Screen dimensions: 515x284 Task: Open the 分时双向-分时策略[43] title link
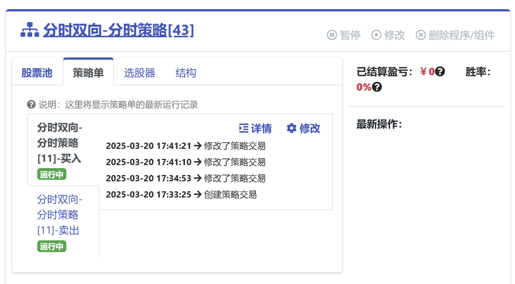coord(118,30)
